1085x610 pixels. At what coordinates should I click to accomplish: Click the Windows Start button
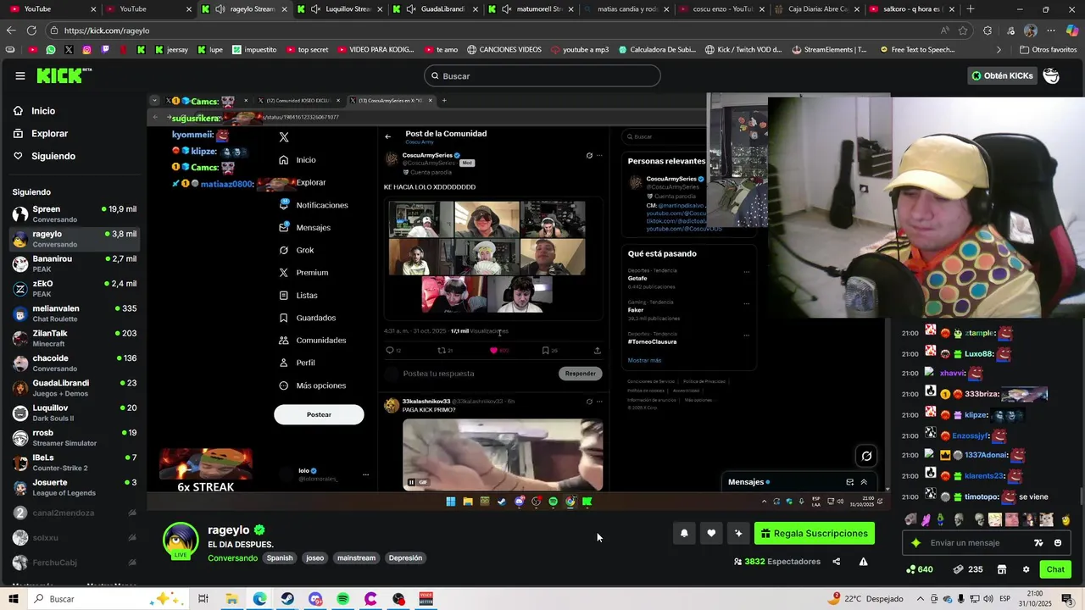(x=14, y=599)
